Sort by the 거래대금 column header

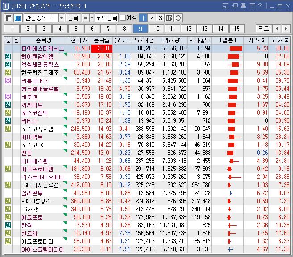(x=143, y=40)
